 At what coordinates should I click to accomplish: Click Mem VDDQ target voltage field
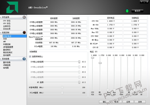point(111,29)
